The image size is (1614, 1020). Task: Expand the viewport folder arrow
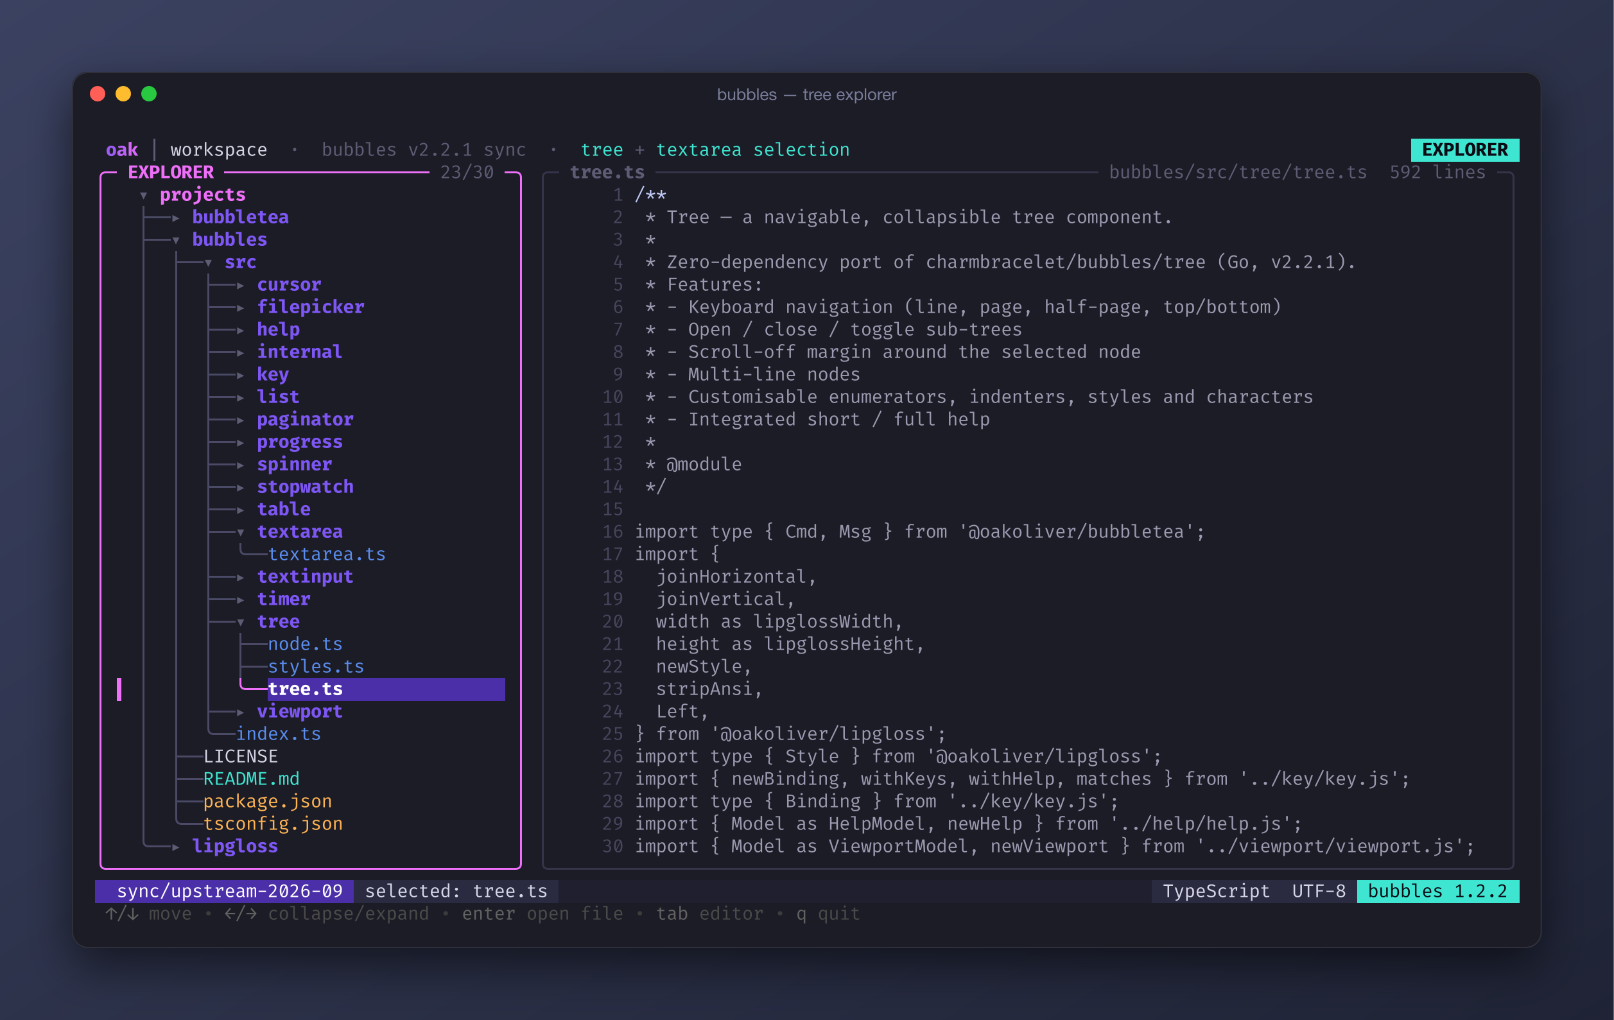point(241,712)
